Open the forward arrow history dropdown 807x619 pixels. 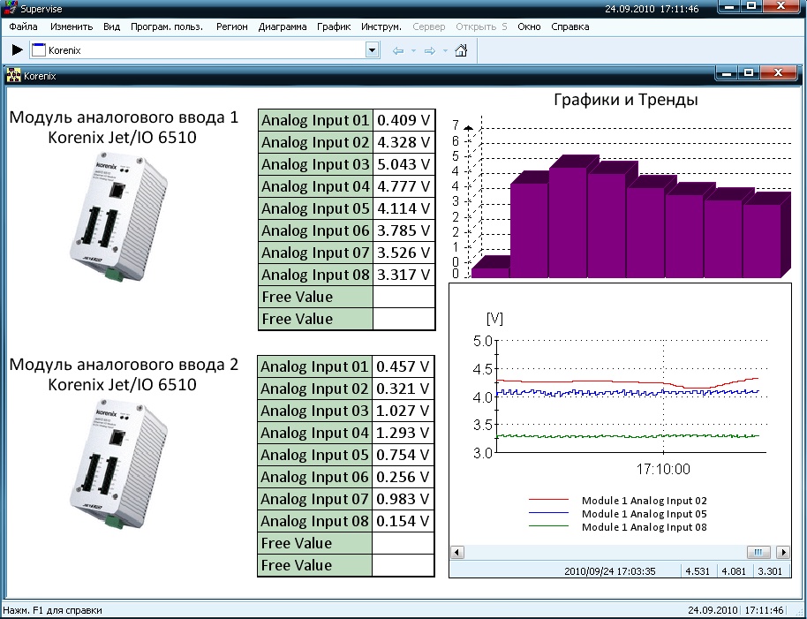click(x=445, y=50)
